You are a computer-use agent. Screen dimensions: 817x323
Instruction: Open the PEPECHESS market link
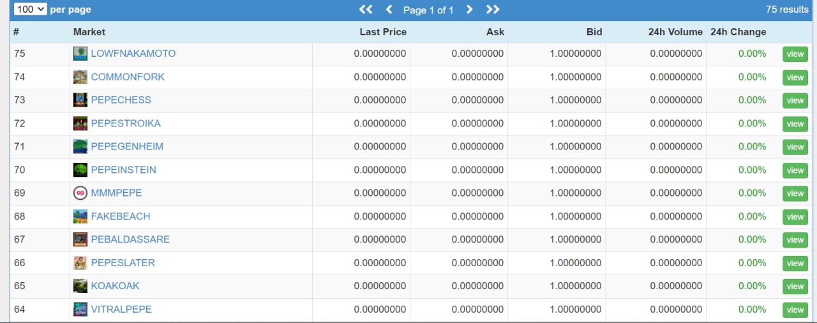point(121,100)
